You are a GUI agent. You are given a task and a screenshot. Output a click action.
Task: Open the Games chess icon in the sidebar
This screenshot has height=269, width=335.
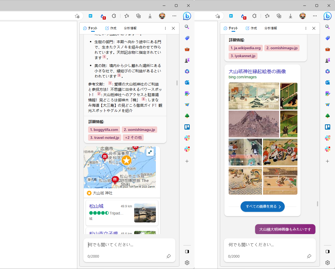coord(187,60)
